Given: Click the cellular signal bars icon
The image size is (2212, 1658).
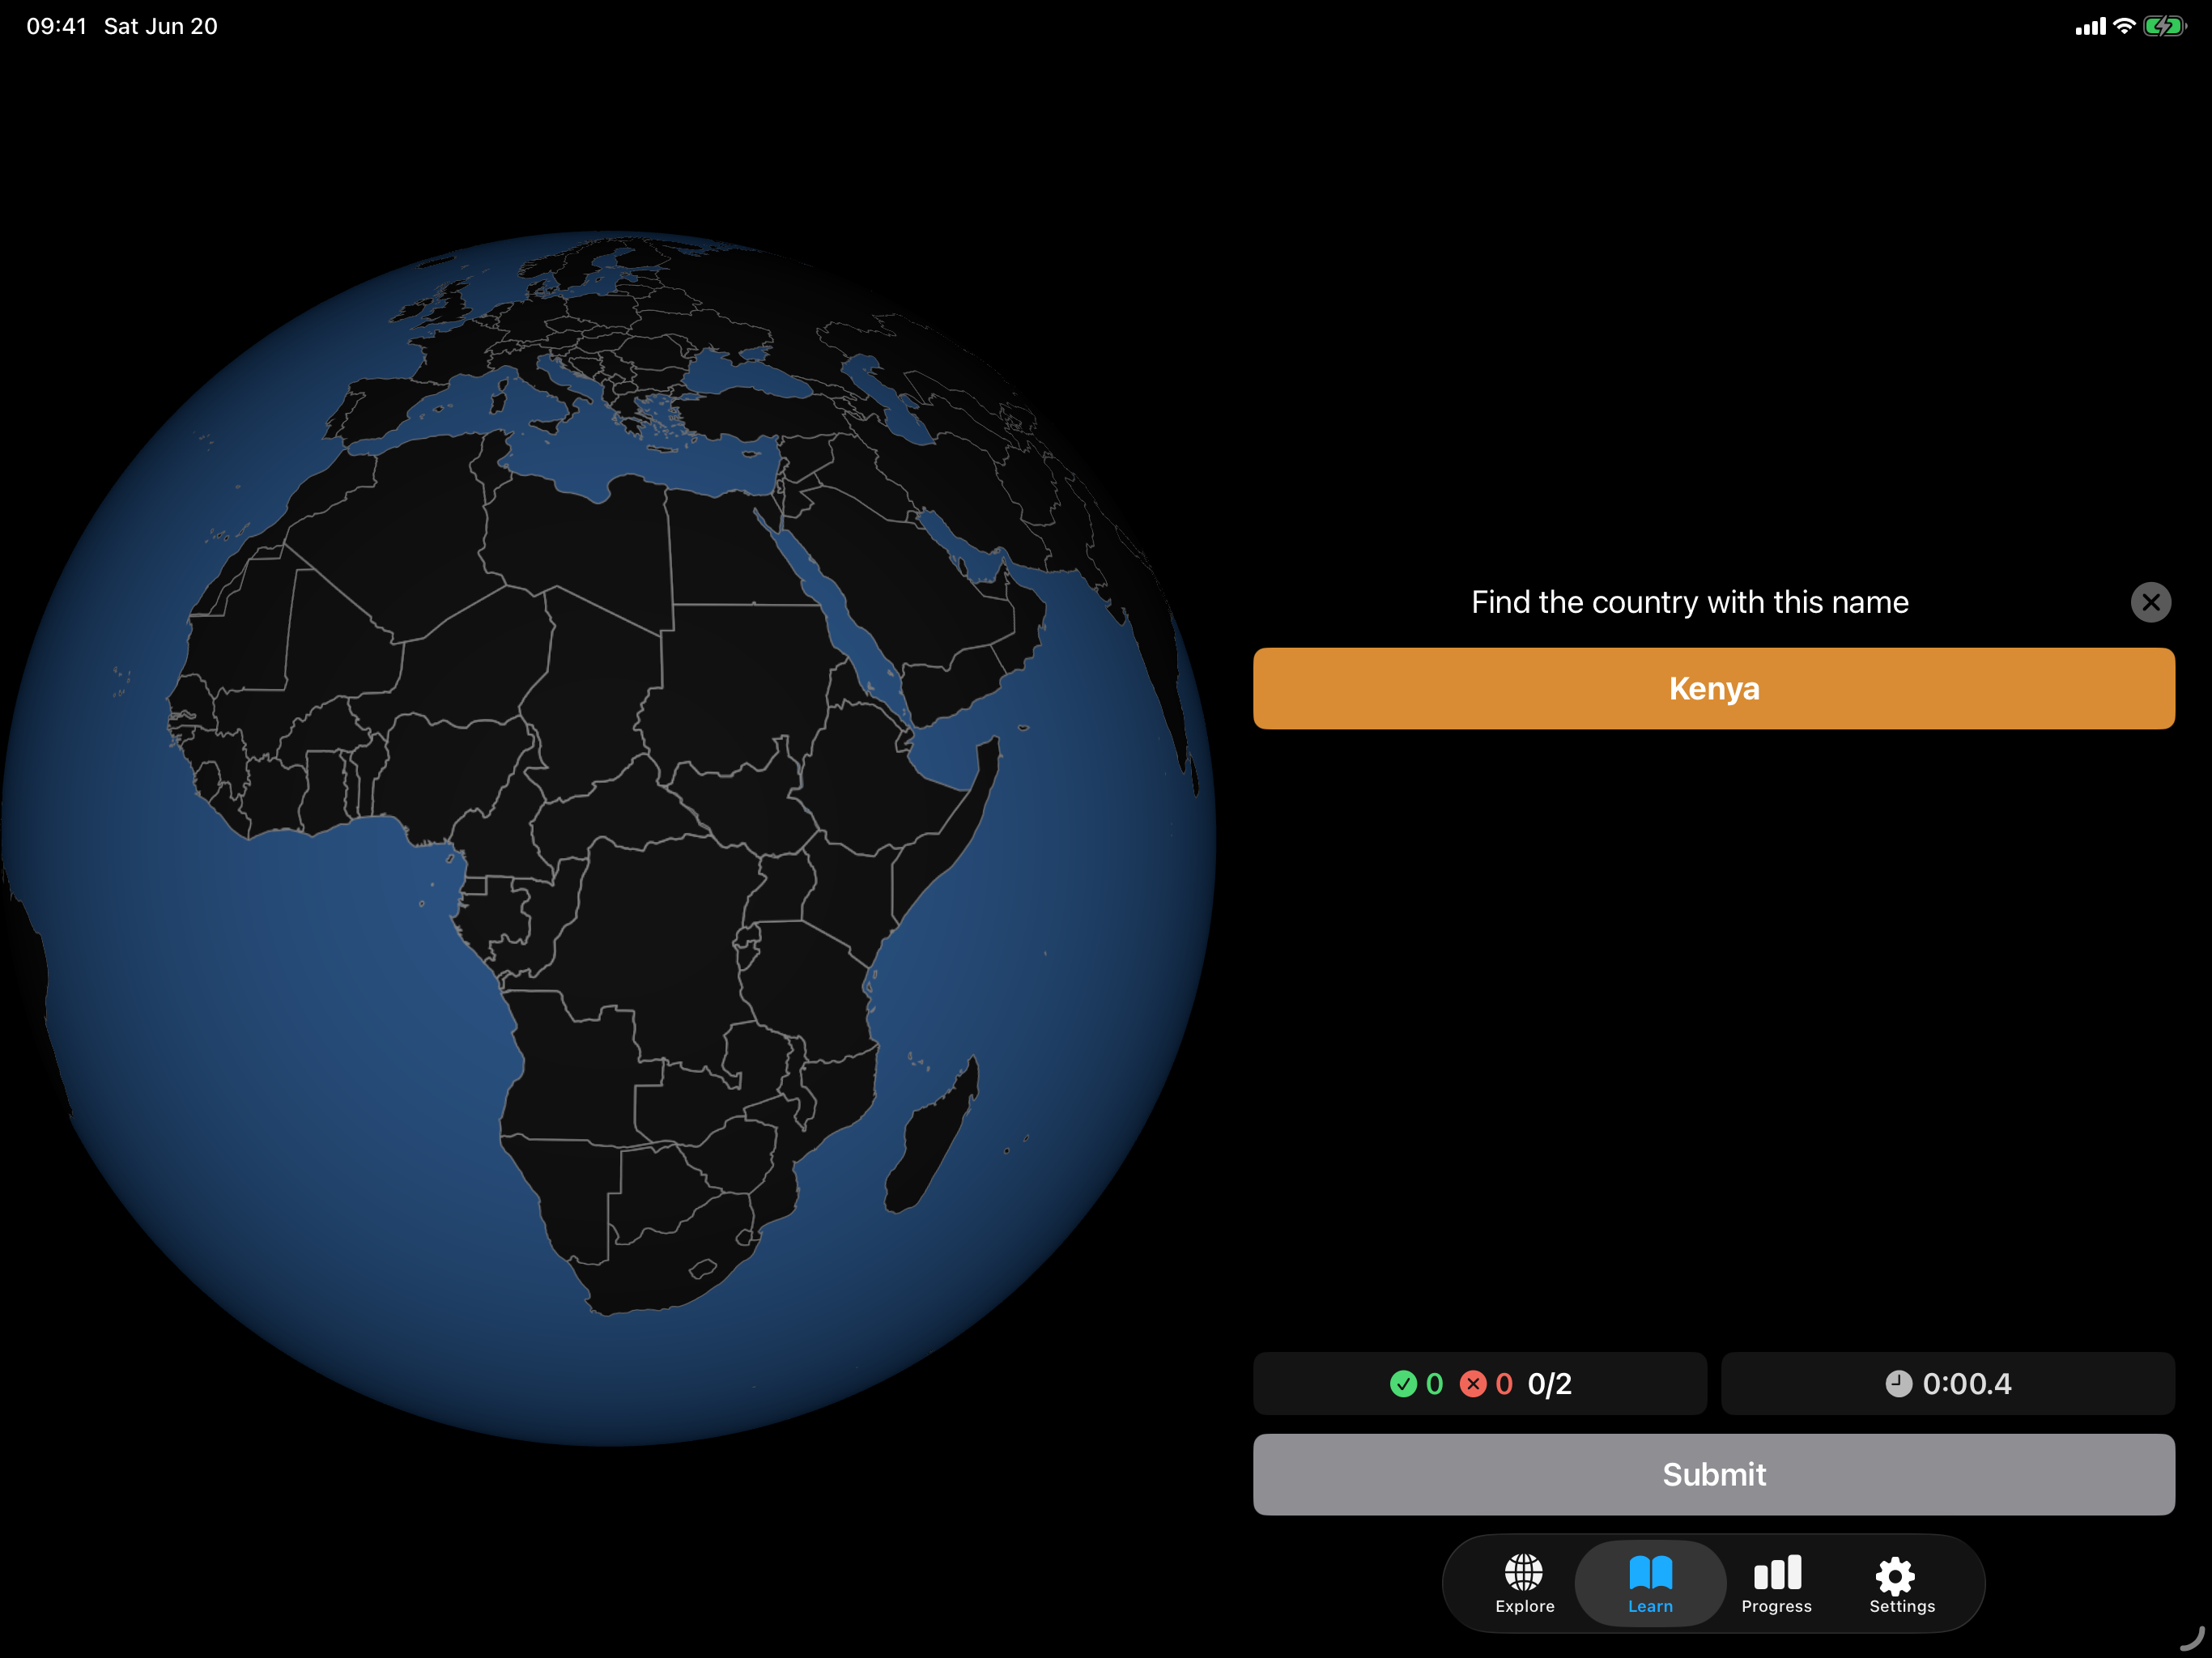Looking at the screenshot, I should [2090, 26].
